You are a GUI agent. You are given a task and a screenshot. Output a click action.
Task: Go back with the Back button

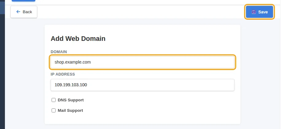[24, 12]
